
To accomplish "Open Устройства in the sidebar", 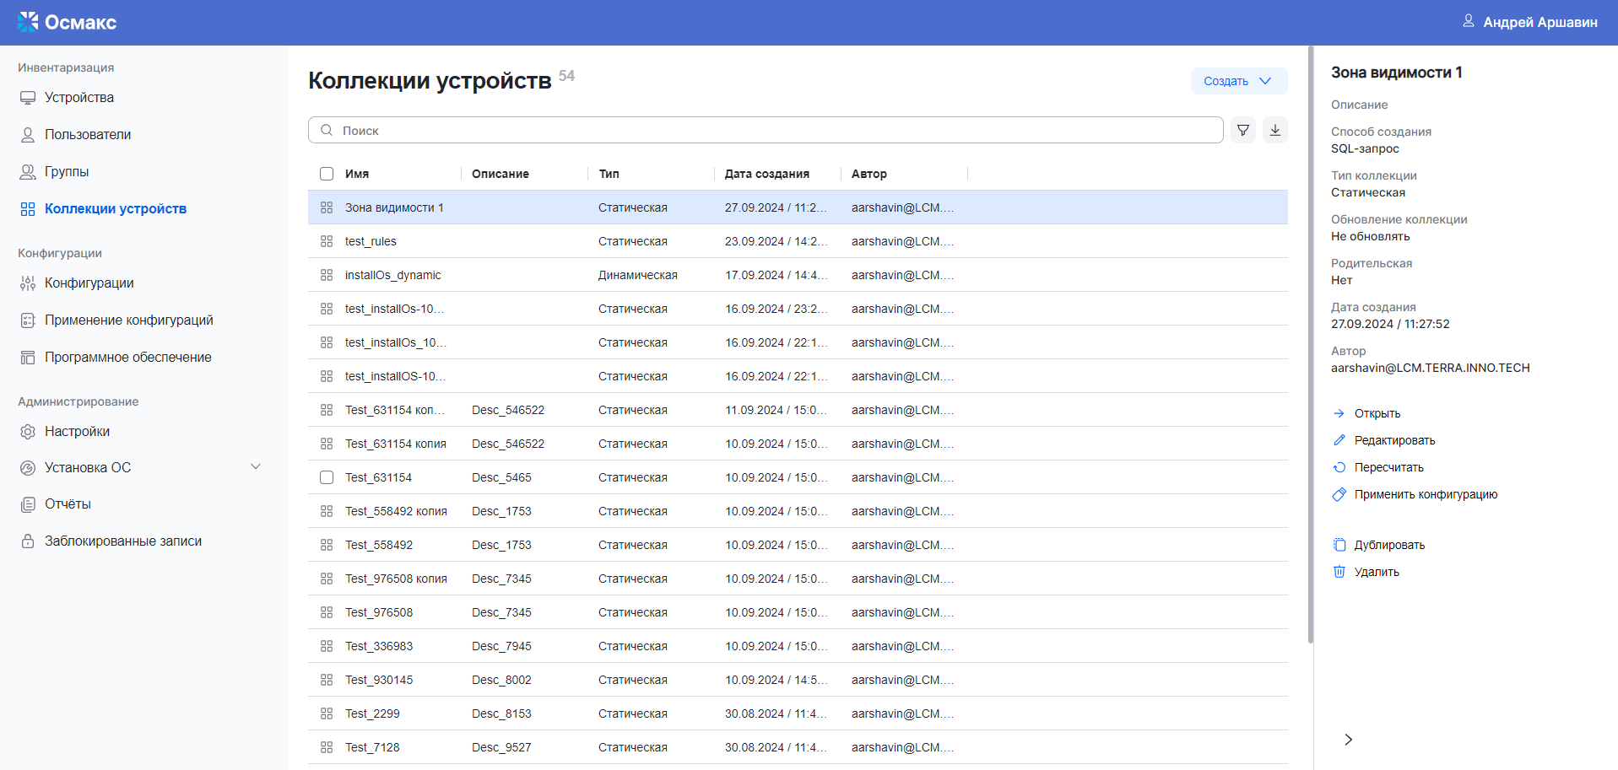I will (79, 98).
